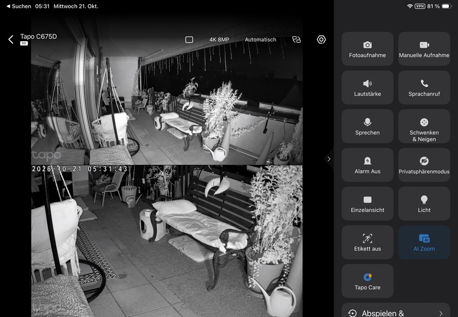Tap the aspect ratio rectangle icon

pyautogui.click(x=189, y=39)
